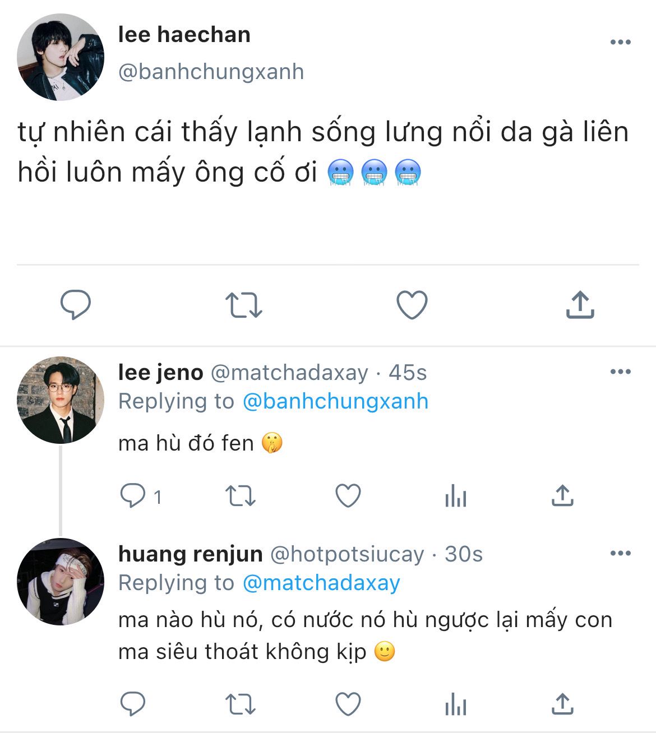656x733 pixels.
Task: View analytics for huang renjun's reply
Action: tap(455, 704)
